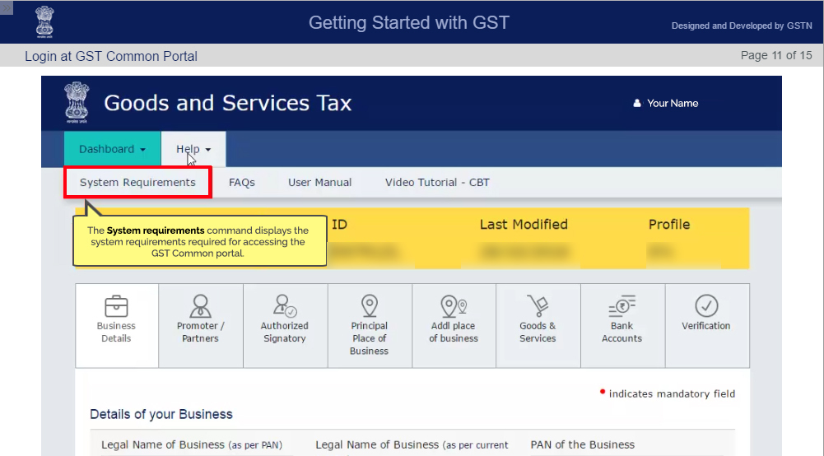The height and width of the screenshot is (456, 824).
Task: Choose System Requirements from Help menu
Action: 137,182
